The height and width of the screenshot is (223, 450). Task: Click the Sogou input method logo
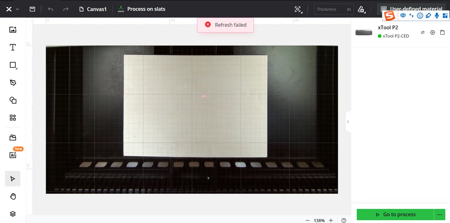tap(390, 15)
